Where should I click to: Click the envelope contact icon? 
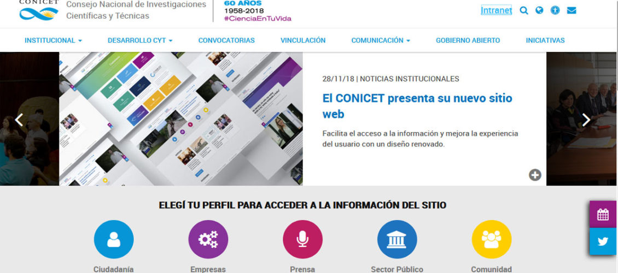[x=572, y=10]
